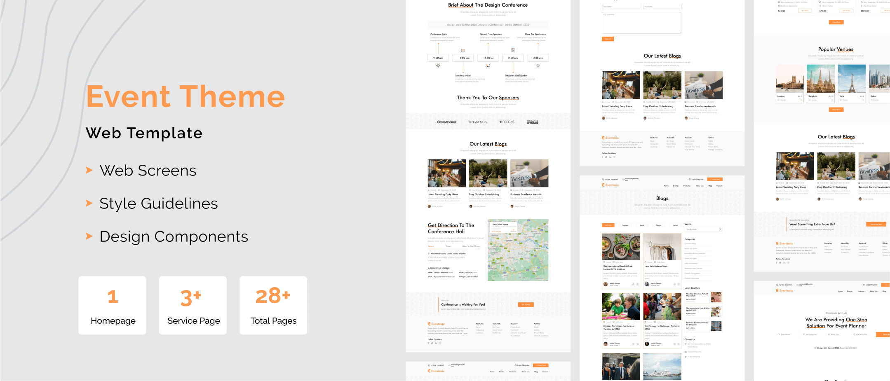The width and height of the screenshot is (890, 381).
Task: Open the About Us dropdown in Blogs page nav
Action: (x=700, y=186)
